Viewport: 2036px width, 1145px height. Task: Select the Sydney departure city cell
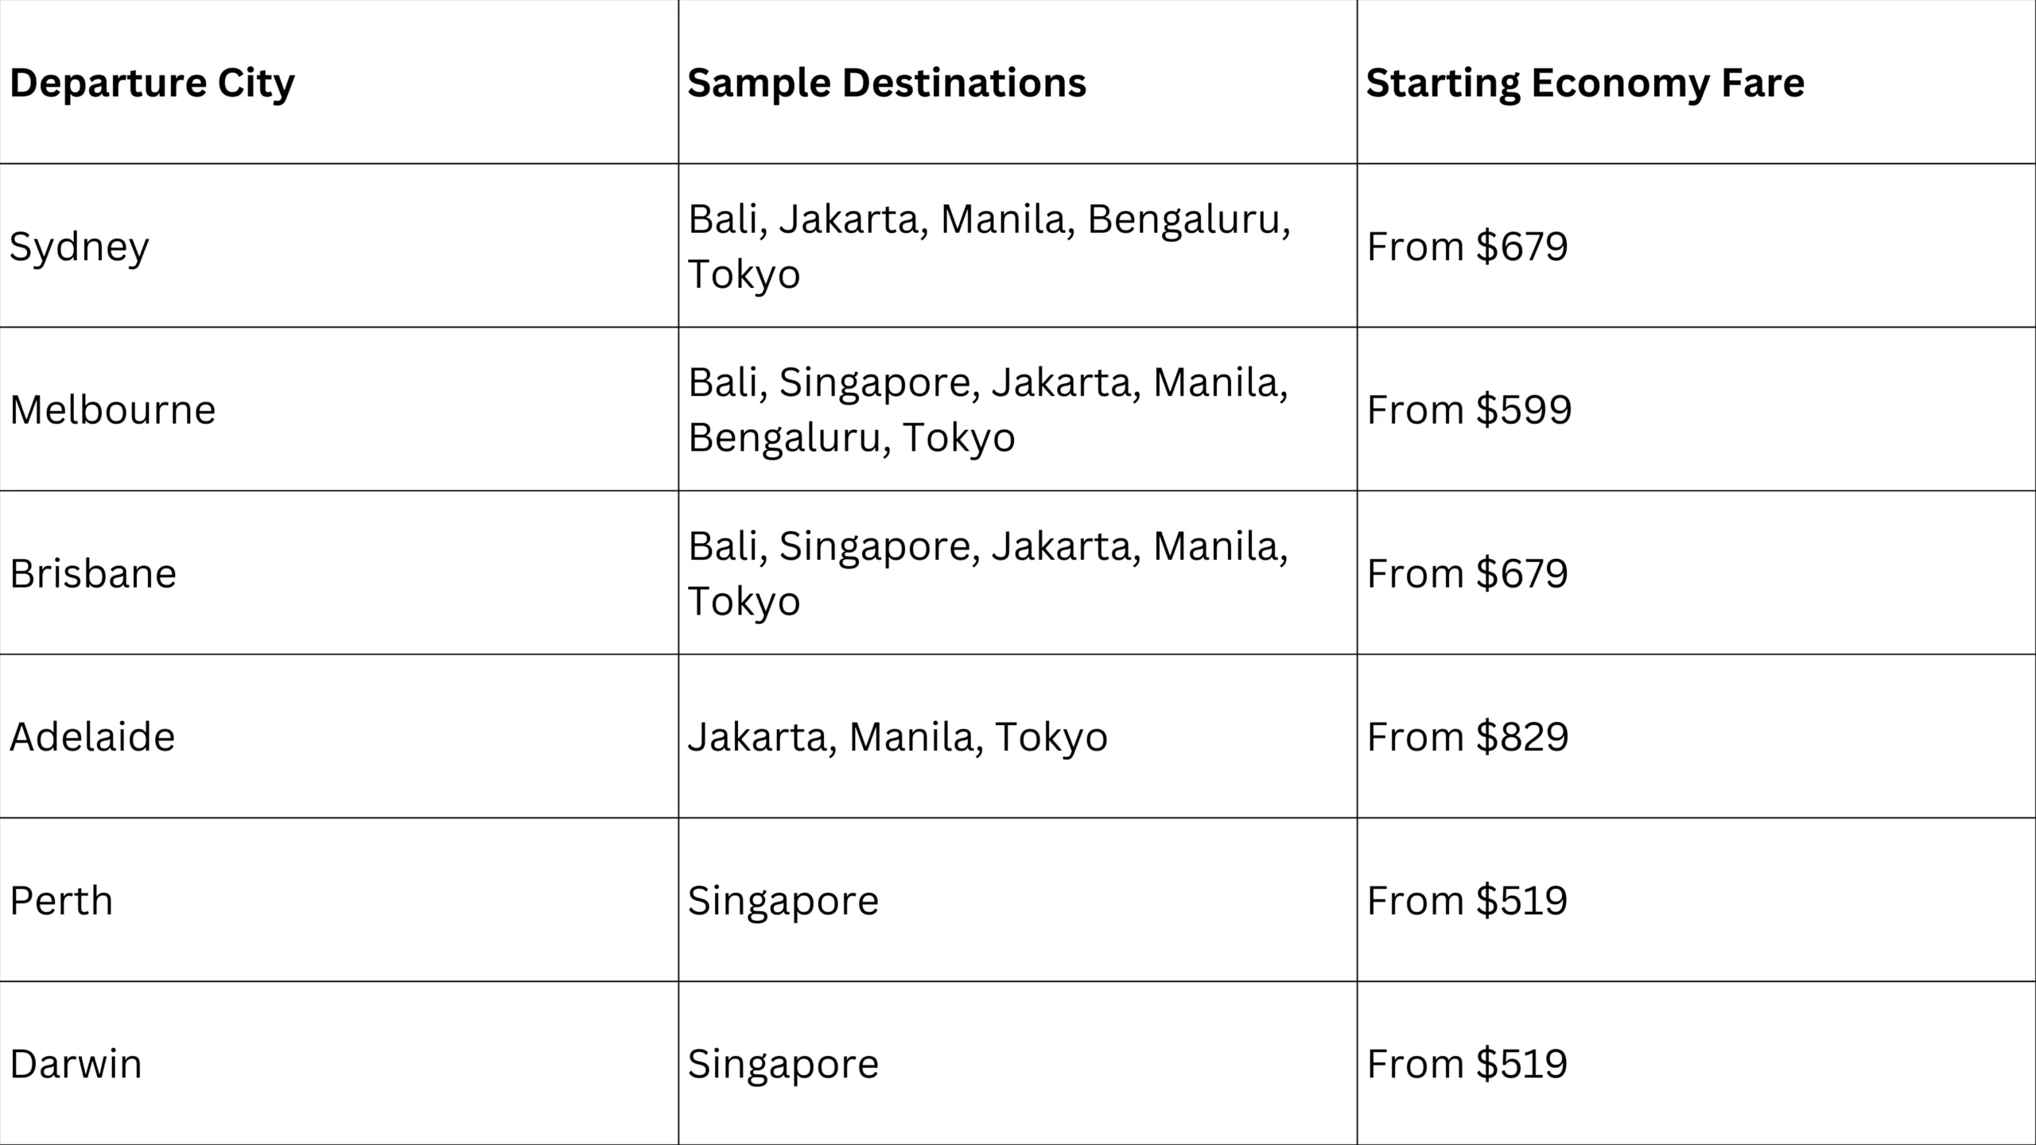click(339, 246)
